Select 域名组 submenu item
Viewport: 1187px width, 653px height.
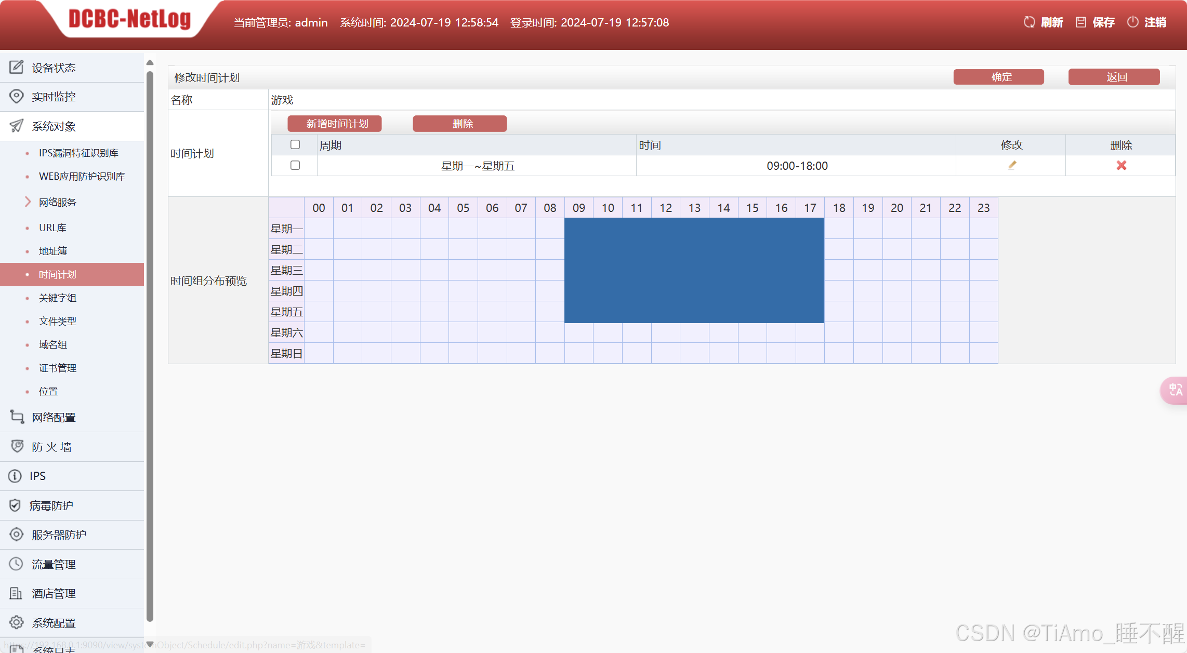(x=53, y=344)
